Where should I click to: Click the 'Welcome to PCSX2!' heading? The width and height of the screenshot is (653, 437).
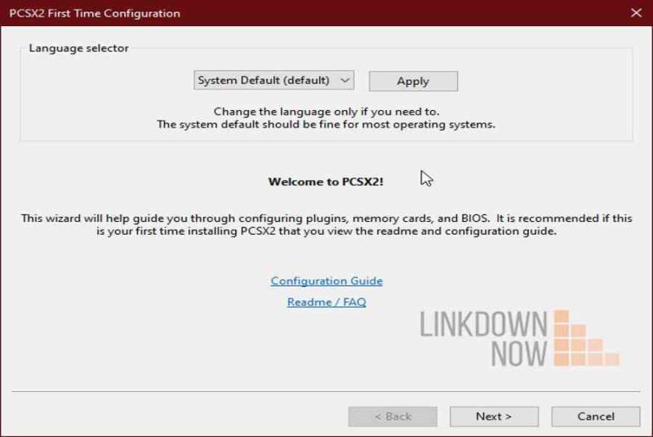pyautogui.click(x=326, y=182)
